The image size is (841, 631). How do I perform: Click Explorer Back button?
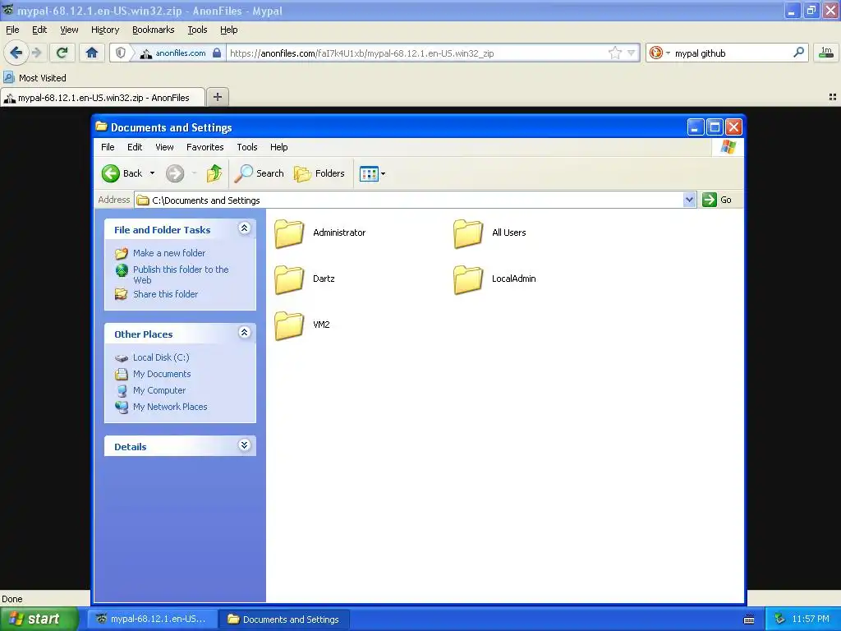[x=122, y=173]
